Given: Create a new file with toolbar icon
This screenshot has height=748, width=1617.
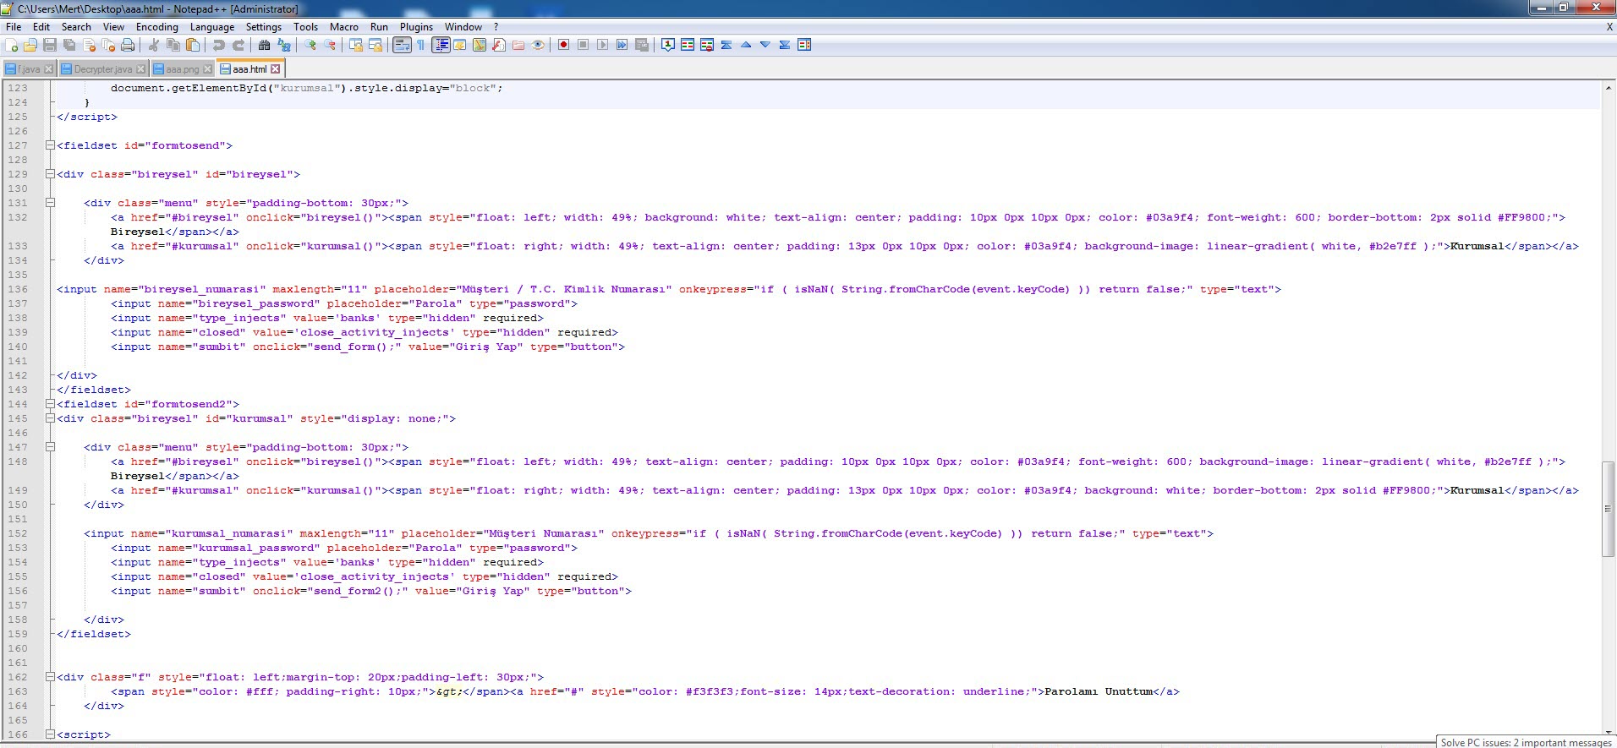Looking at the screenshot, I should point(12,45).
